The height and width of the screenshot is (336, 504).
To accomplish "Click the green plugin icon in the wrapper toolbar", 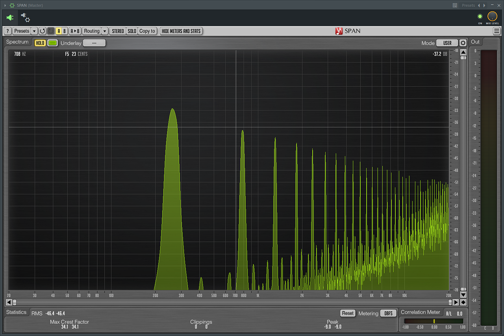I will coord(9,18).
